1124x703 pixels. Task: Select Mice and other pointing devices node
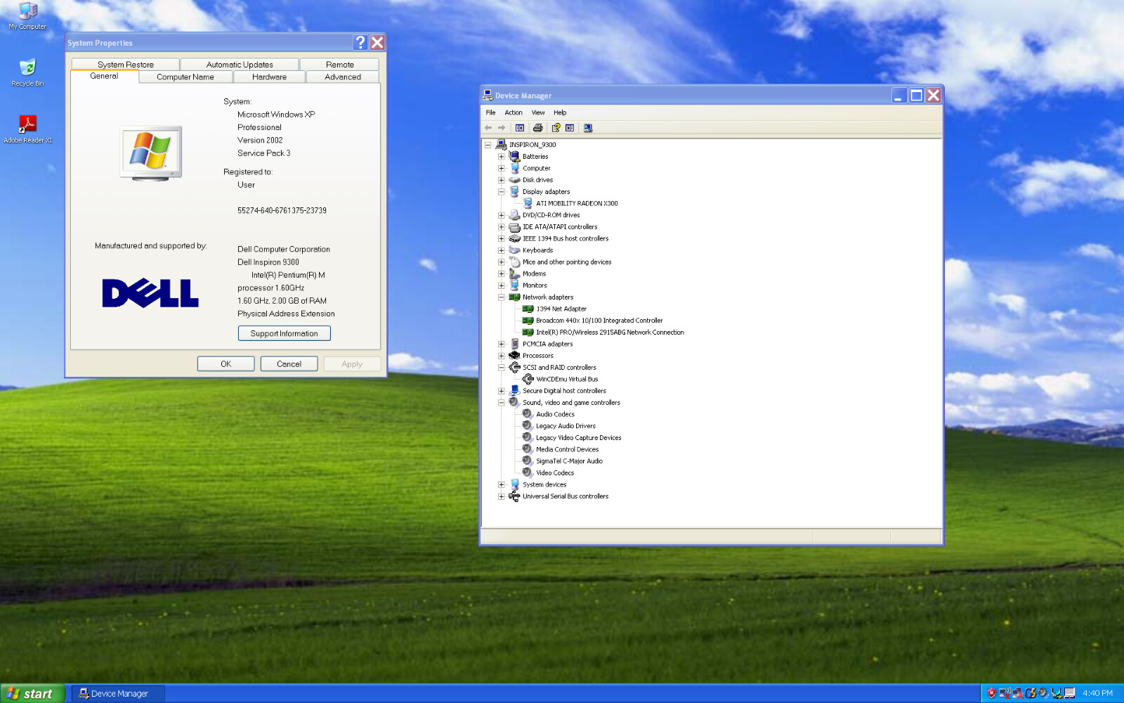(567, 262)
